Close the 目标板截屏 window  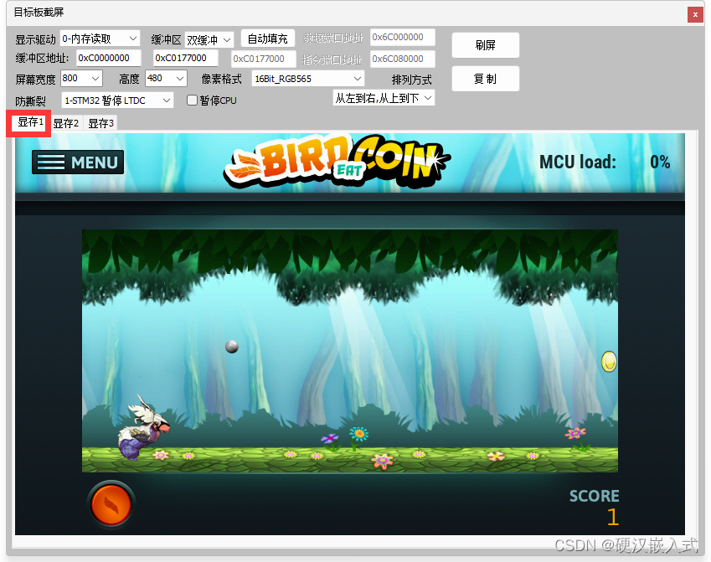coord(695,14)
